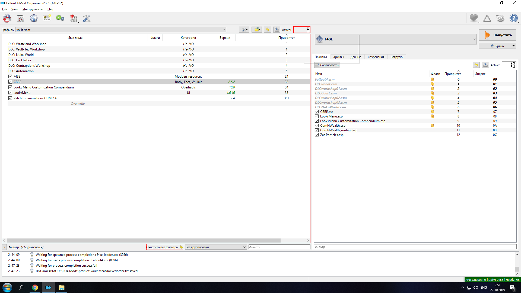
Task: Focus the plugin list Фильтр input field
Action: [x=415, y=247]
